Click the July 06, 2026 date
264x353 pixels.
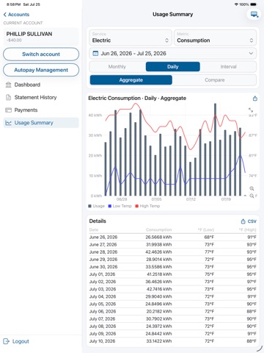(103, 311)
